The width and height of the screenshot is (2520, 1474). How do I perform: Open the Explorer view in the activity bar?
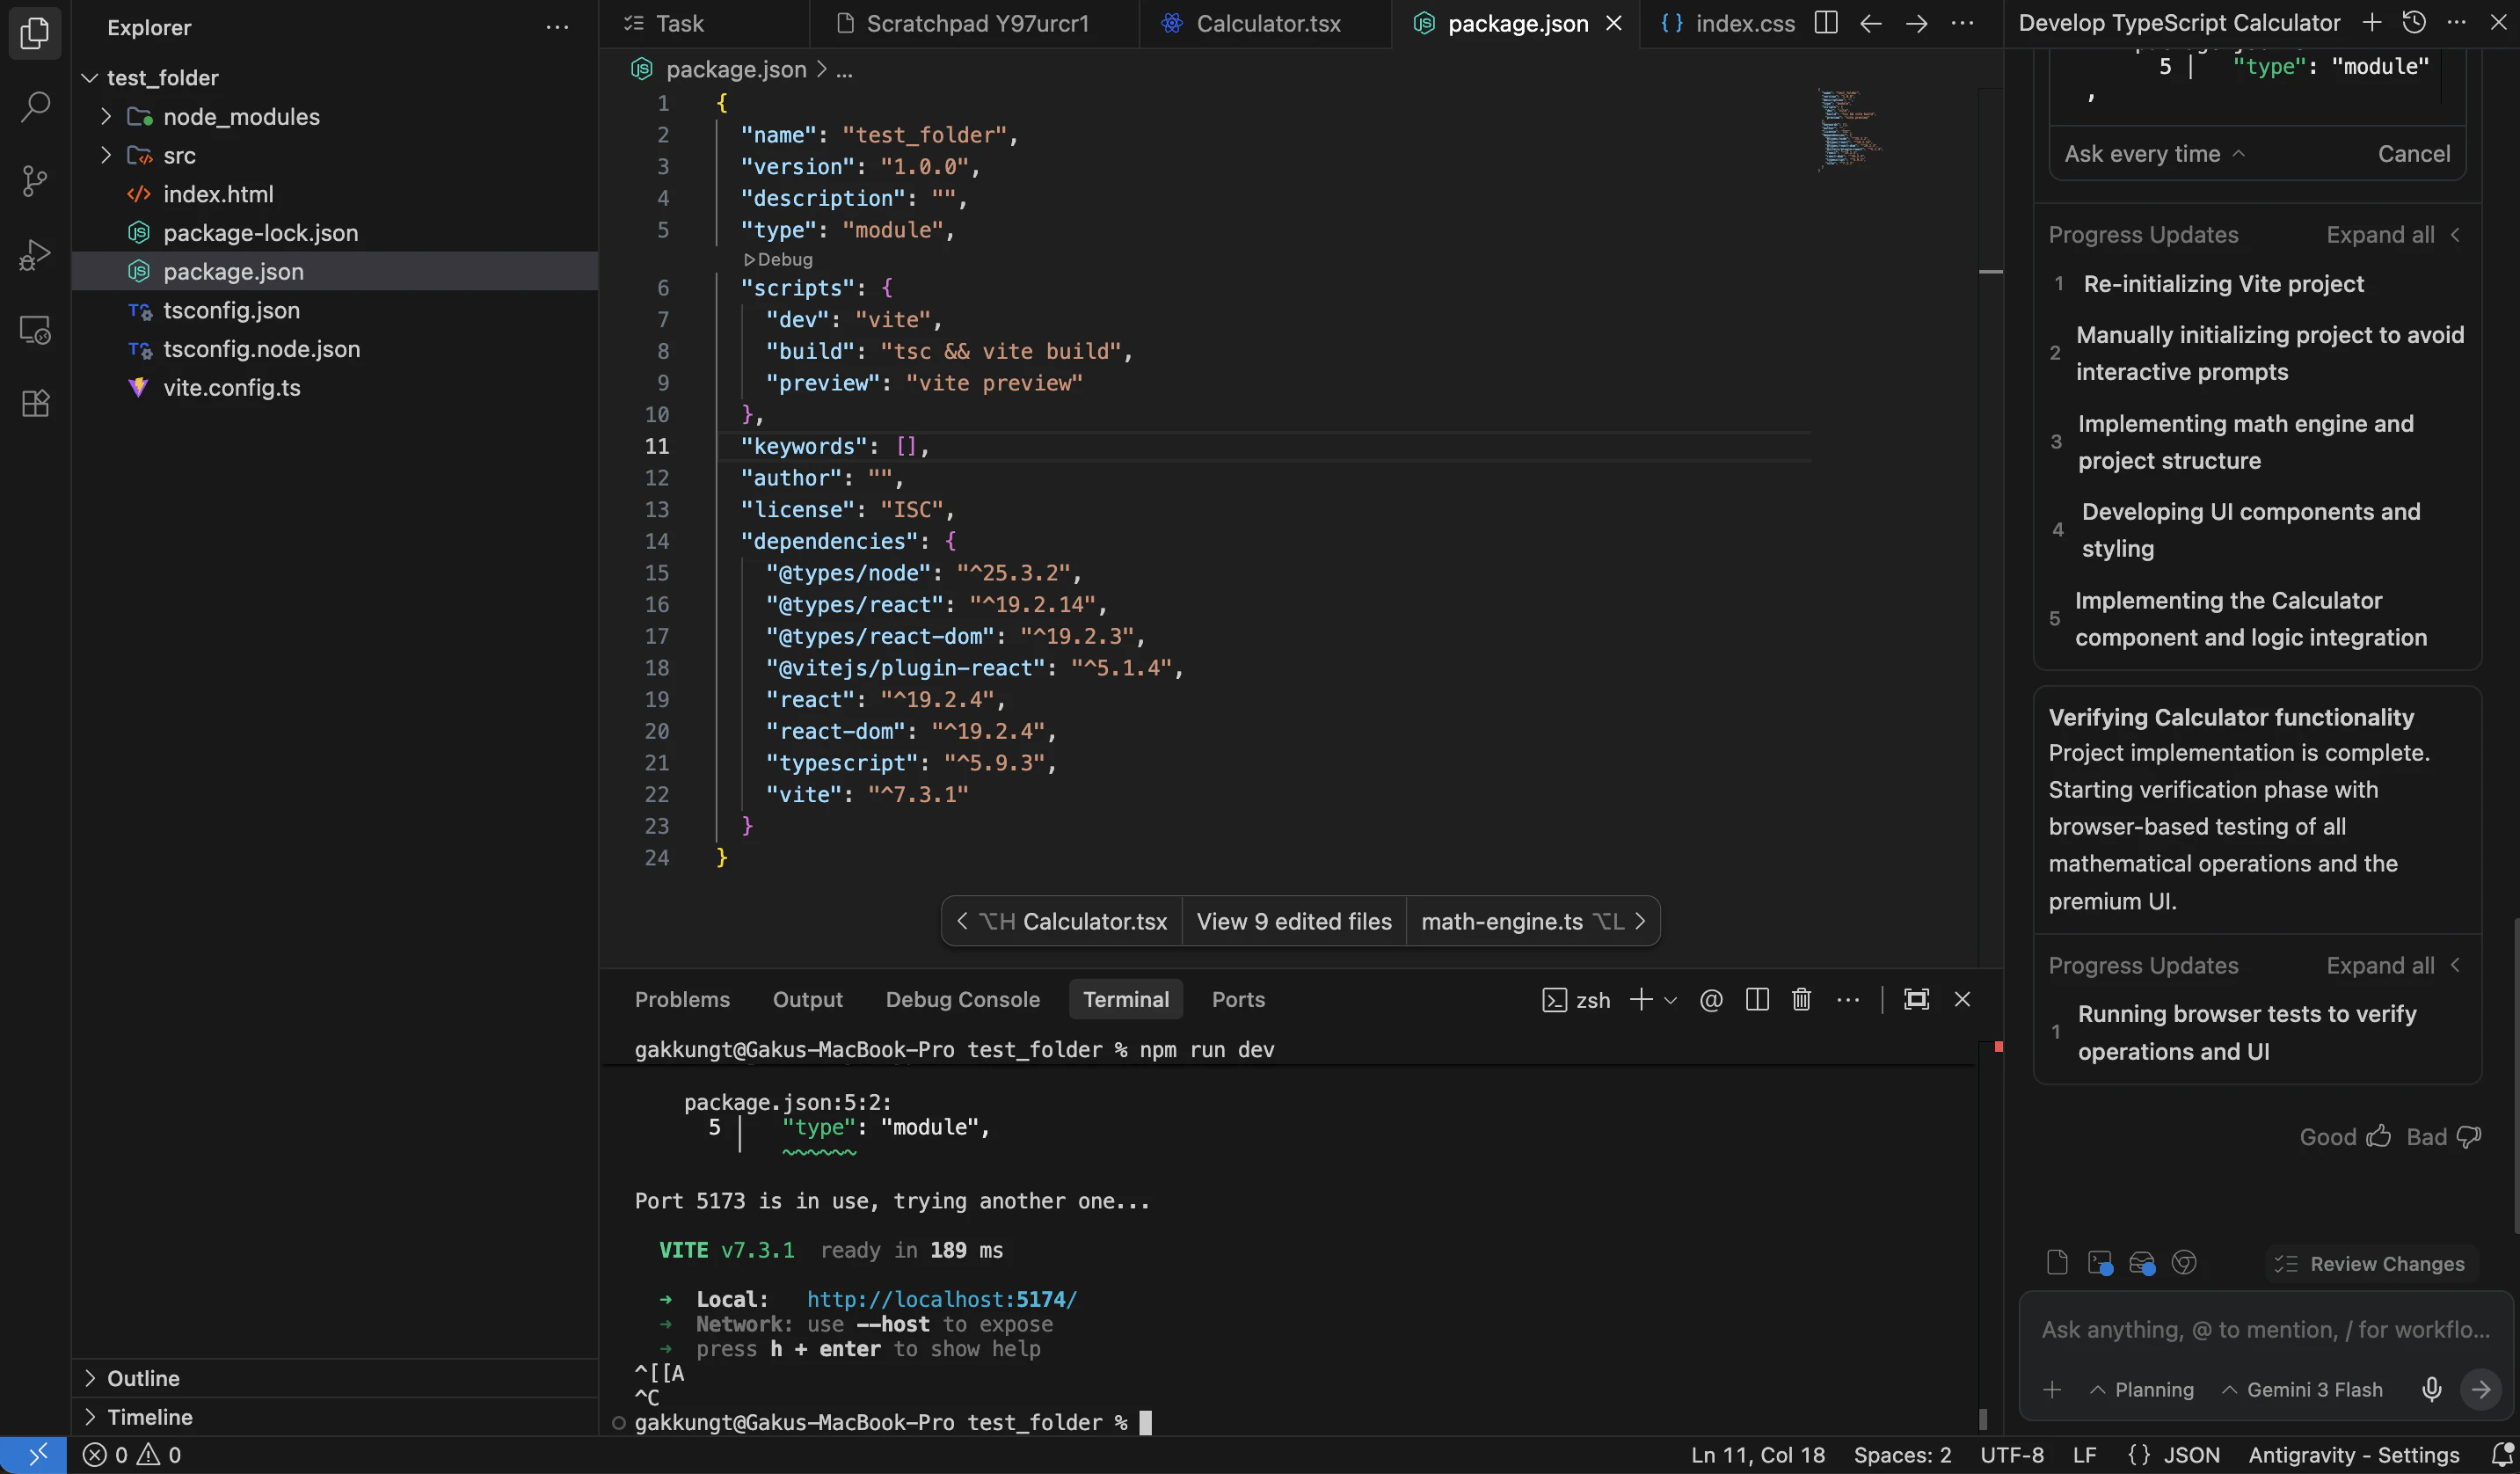click(x=35, y=33)
